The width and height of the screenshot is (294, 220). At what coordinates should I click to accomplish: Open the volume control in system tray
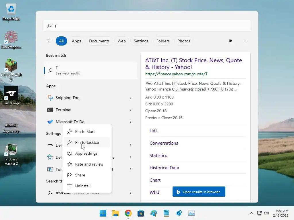click(x=266, y=213)
